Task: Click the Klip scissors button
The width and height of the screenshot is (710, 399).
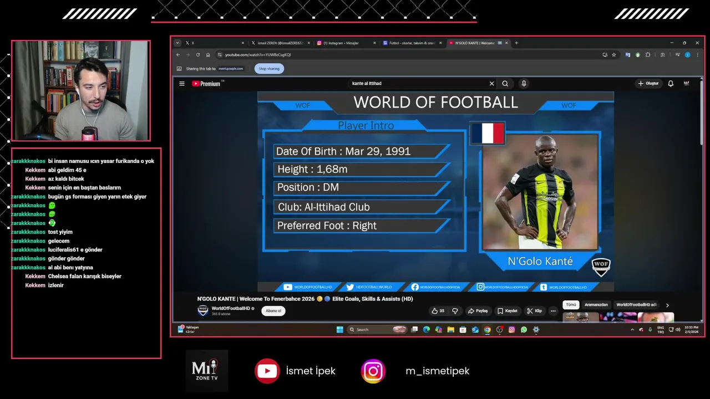Action: click(534, 311)
